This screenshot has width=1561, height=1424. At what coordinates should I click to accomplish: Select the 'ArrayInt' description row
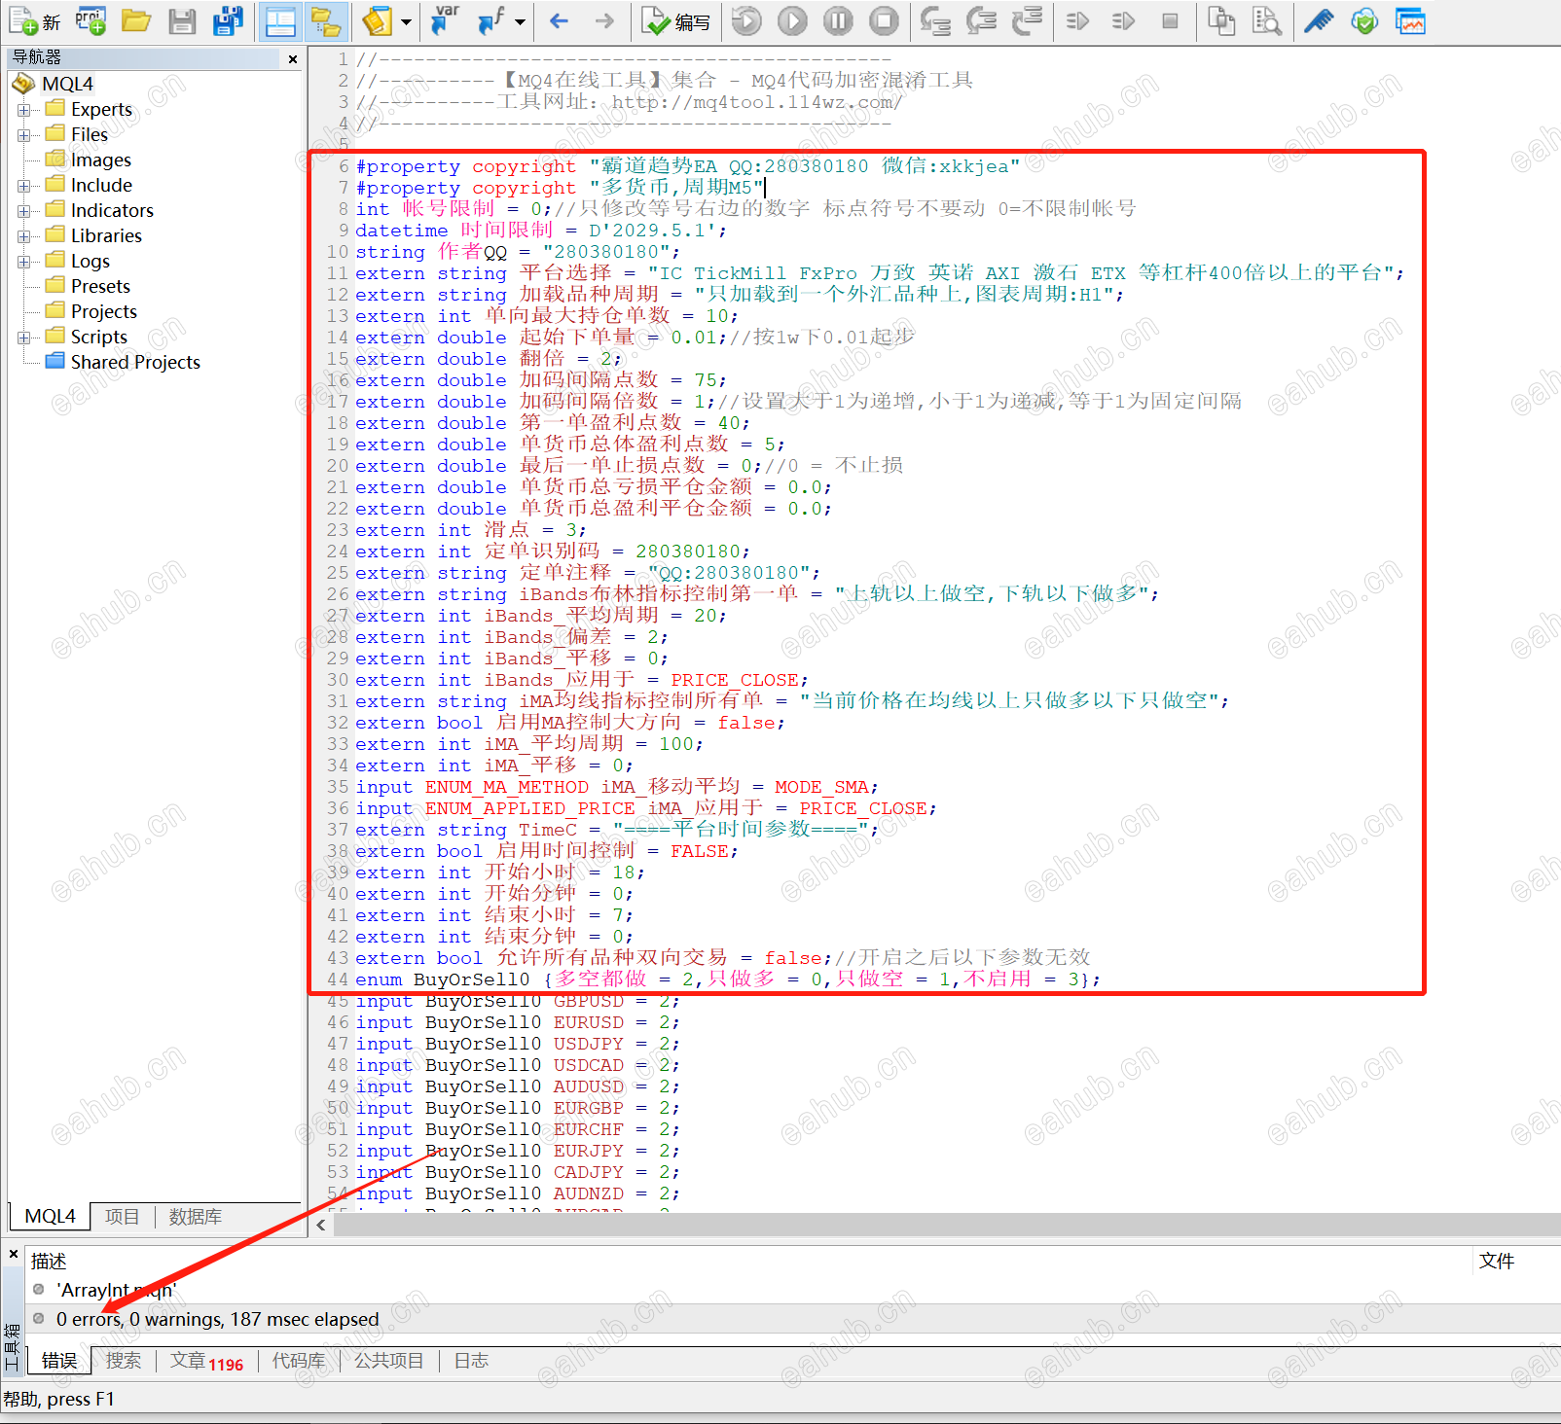point(792,1290)
